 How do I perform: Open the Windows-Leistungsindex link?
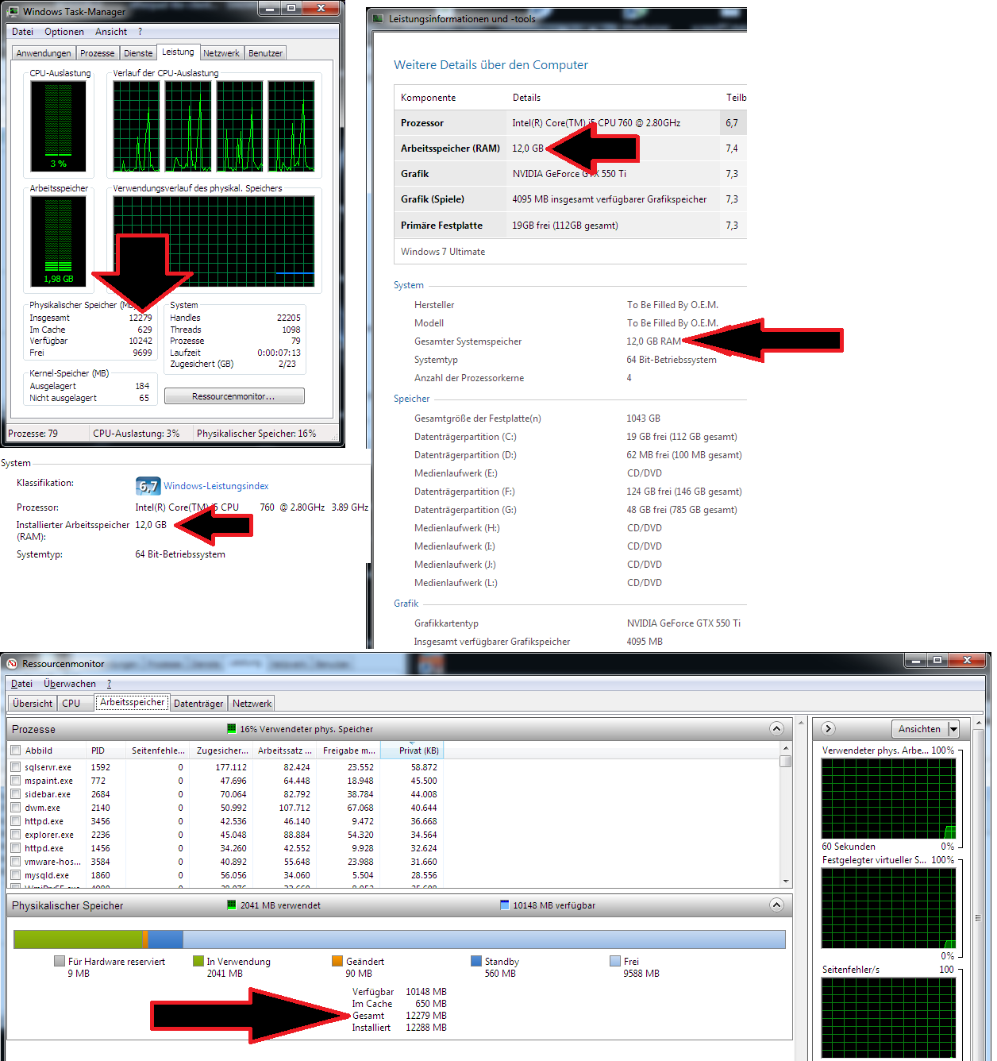[x=216, y=486]
